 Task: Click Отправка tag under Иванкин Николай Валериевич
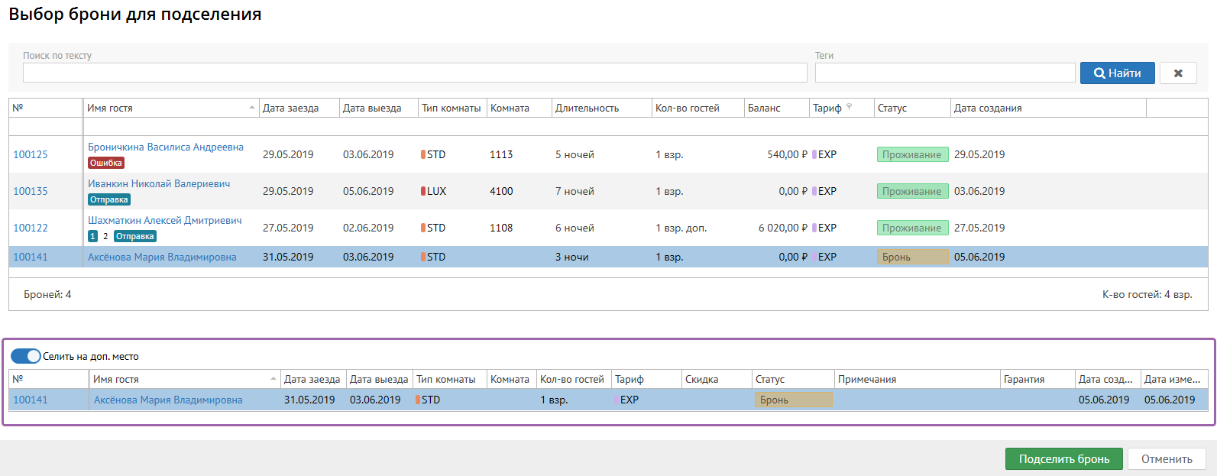coord(109,199)
